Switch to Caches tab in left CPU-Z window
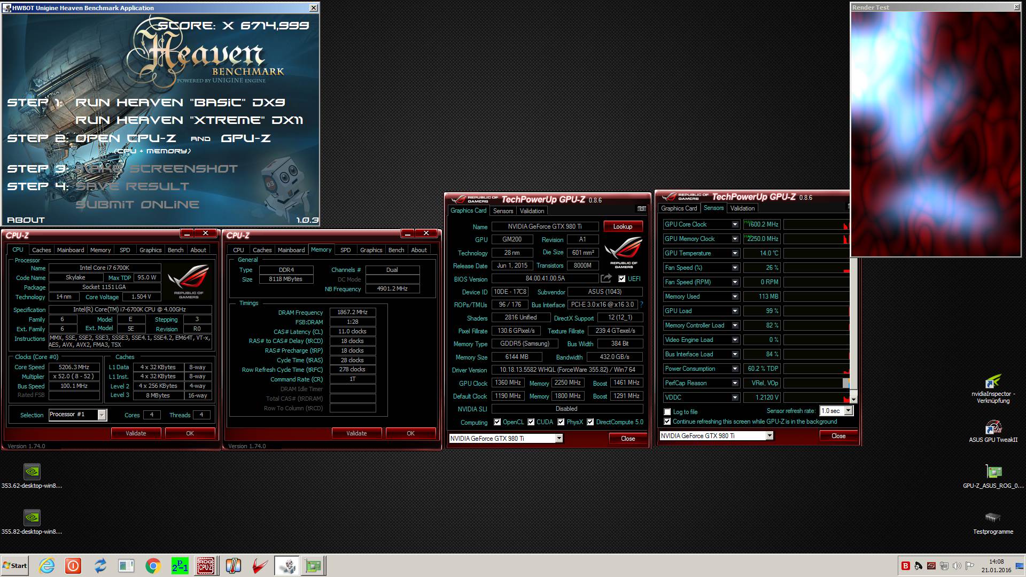1026x577 pixels. (41, 250)
